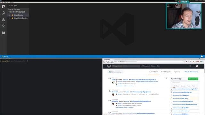Screen dimensions: 205x115
Task: Open the Debug view with the crossed-bug icon
Action: coord(4,20)
